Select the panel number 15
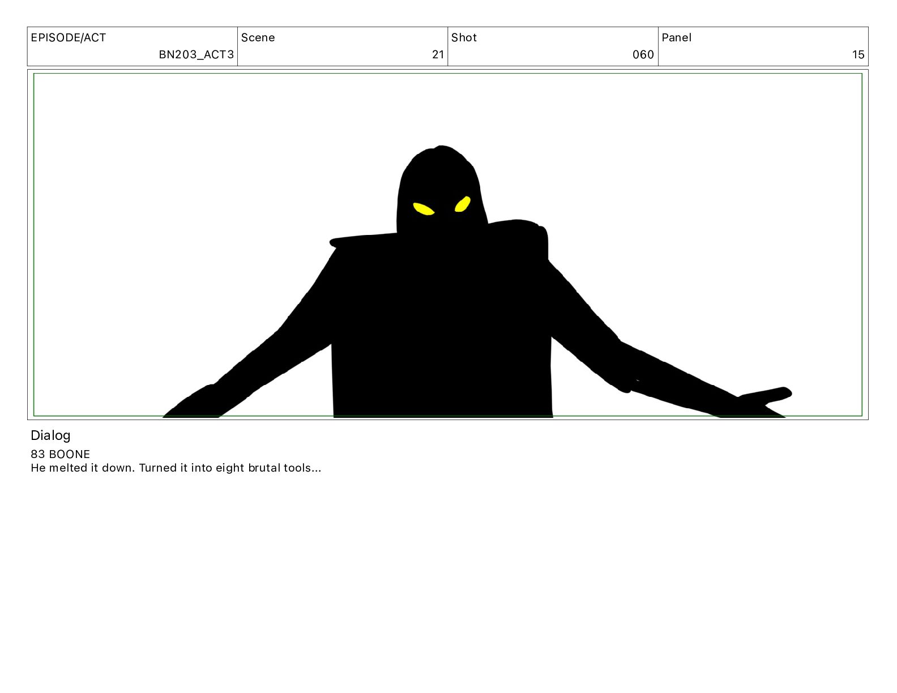 click(x=858, y=55)
